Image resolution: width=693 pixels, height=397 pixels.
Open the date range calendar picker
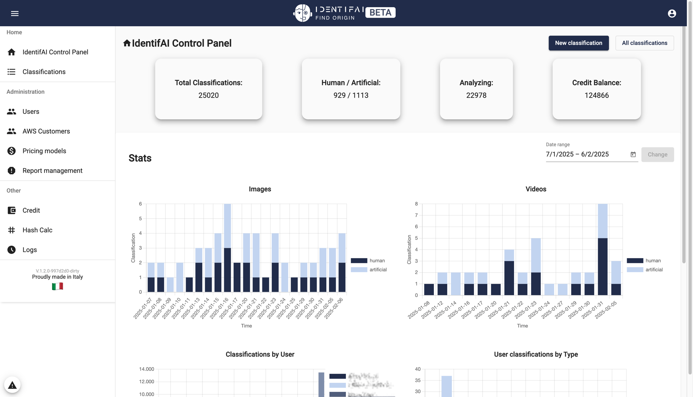[633, 155]
